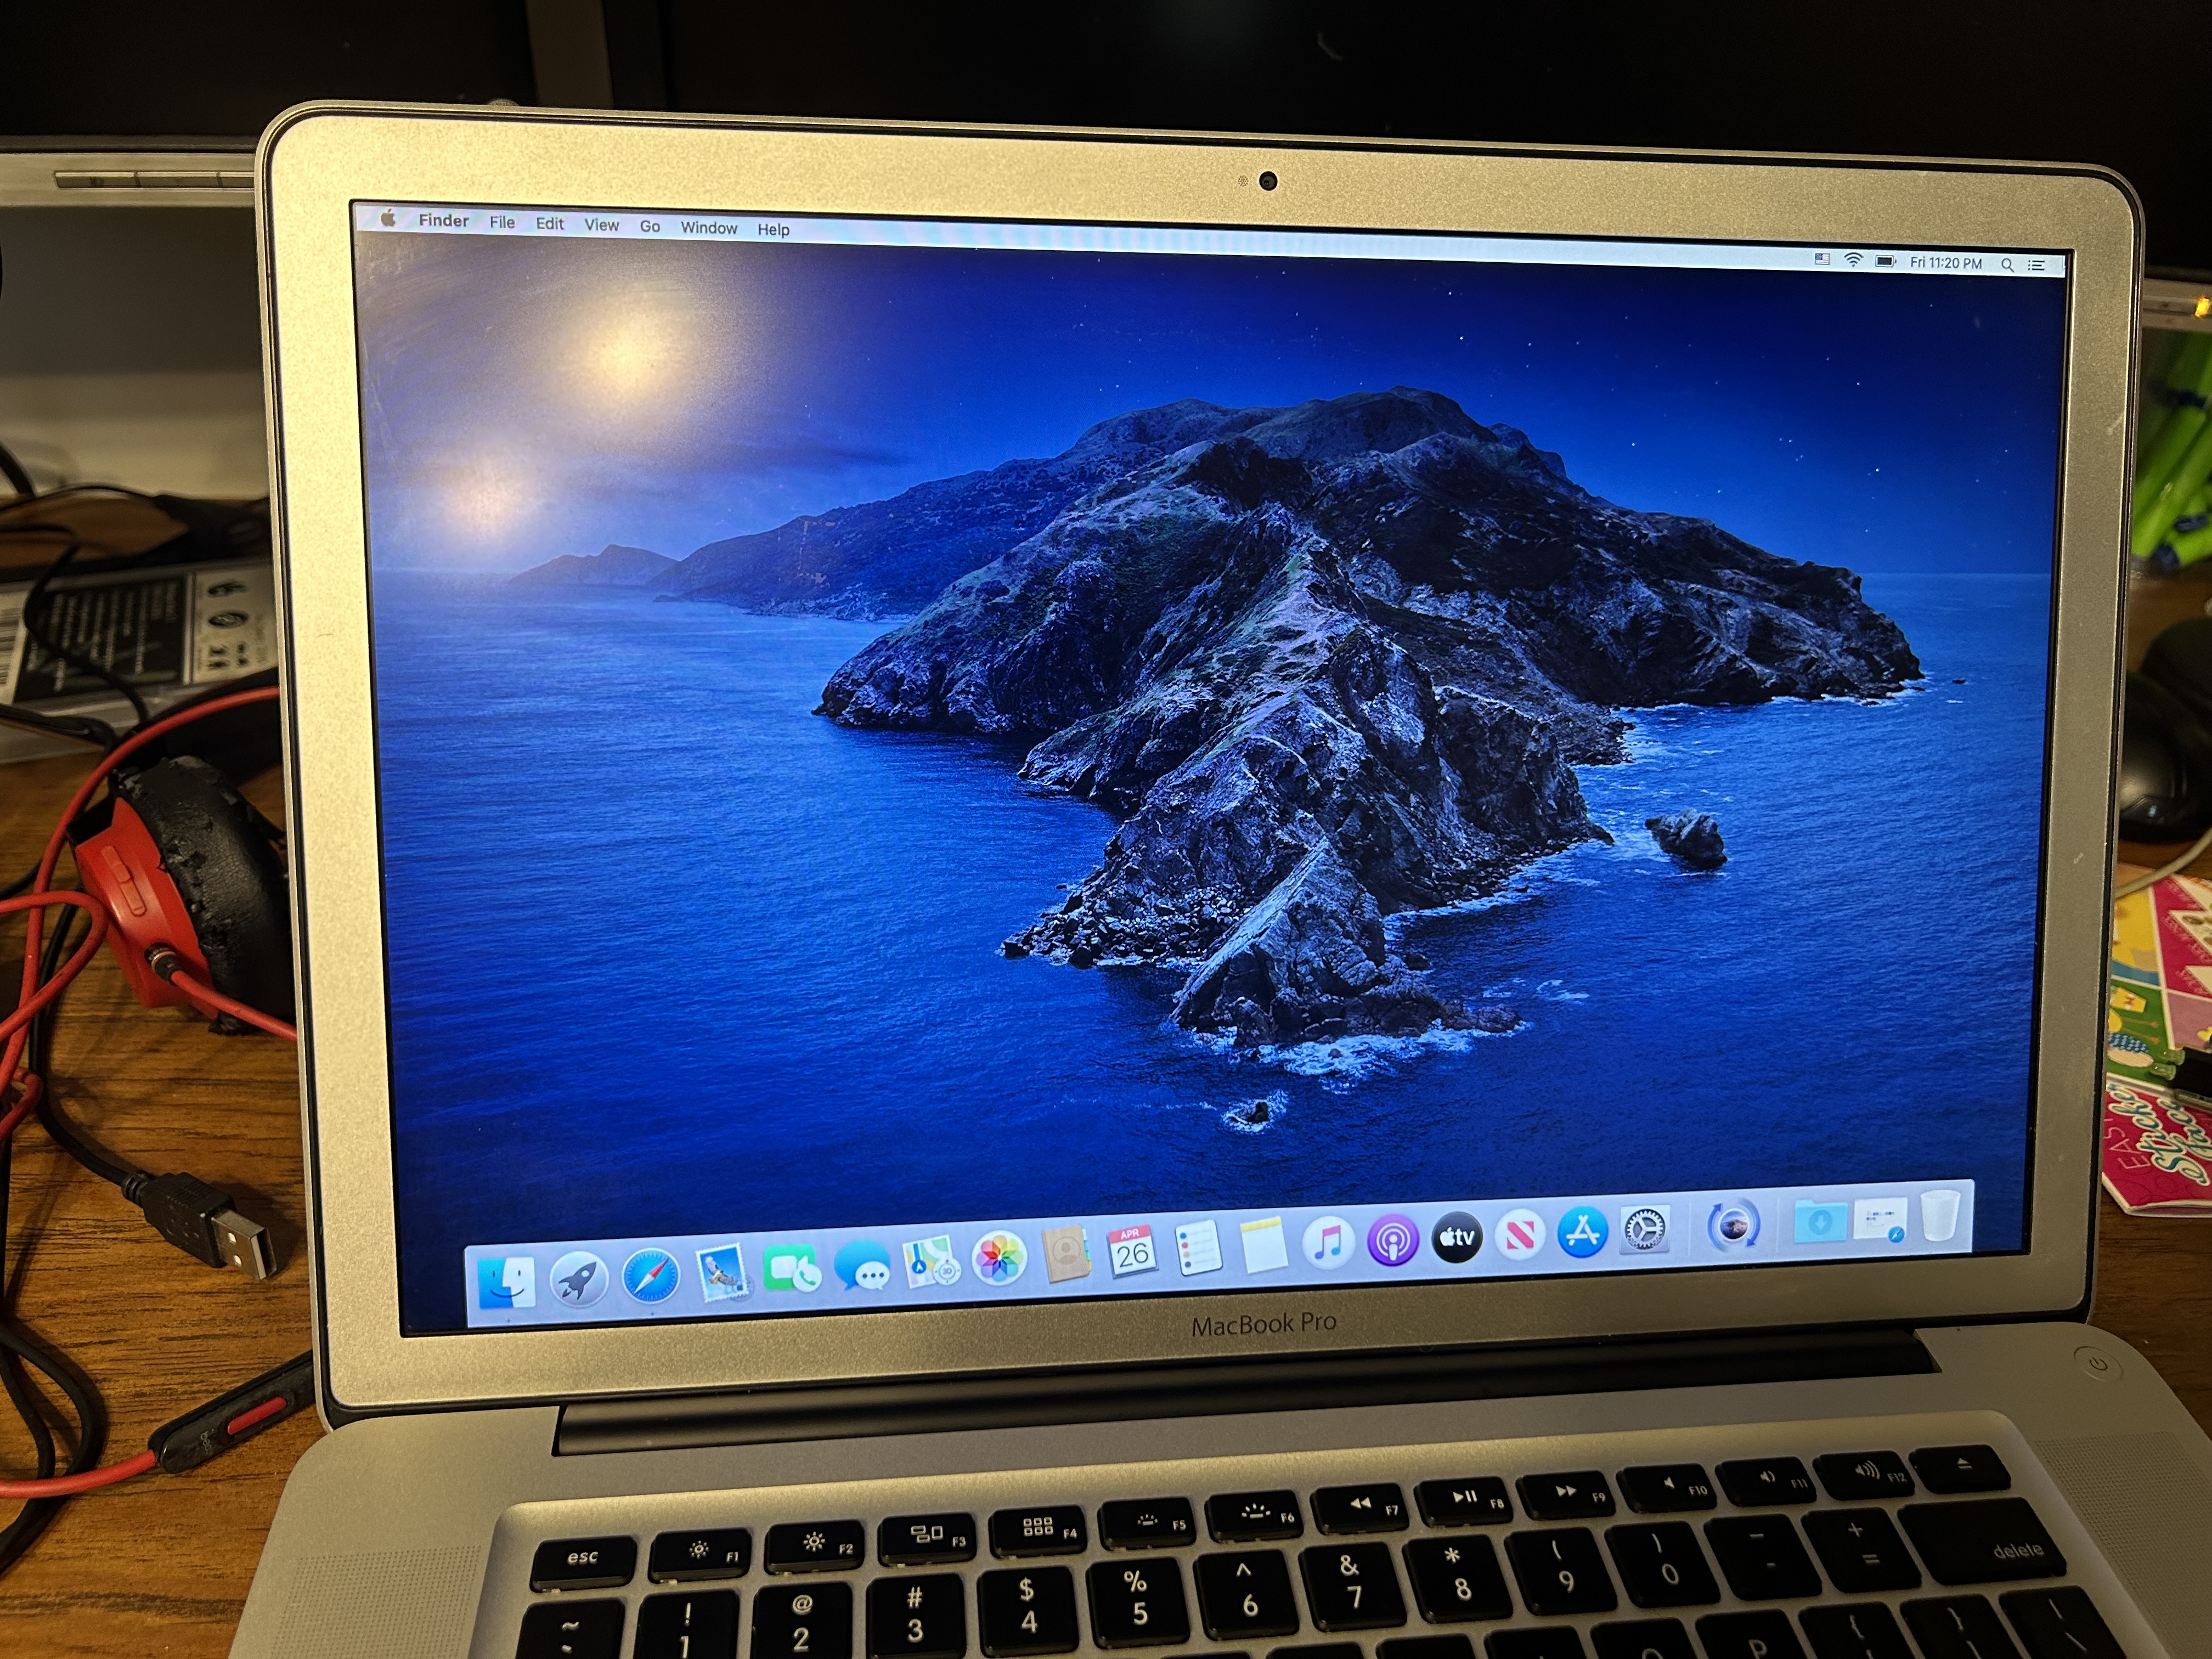Open the Help menu
The height and width of the screenshot is (1659, 2212).
(x=773, y=229)
